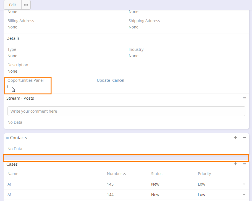Toggle the Opportunities Panel checkbox
The width and height of the screenshot is (252, 201).
[x=9, y=87]
